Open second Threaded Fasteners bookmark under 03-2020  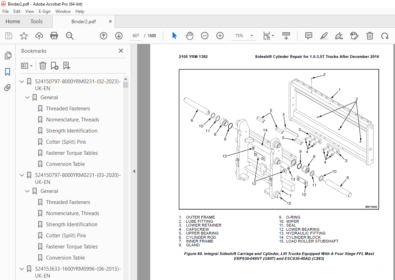pos(68,202)
